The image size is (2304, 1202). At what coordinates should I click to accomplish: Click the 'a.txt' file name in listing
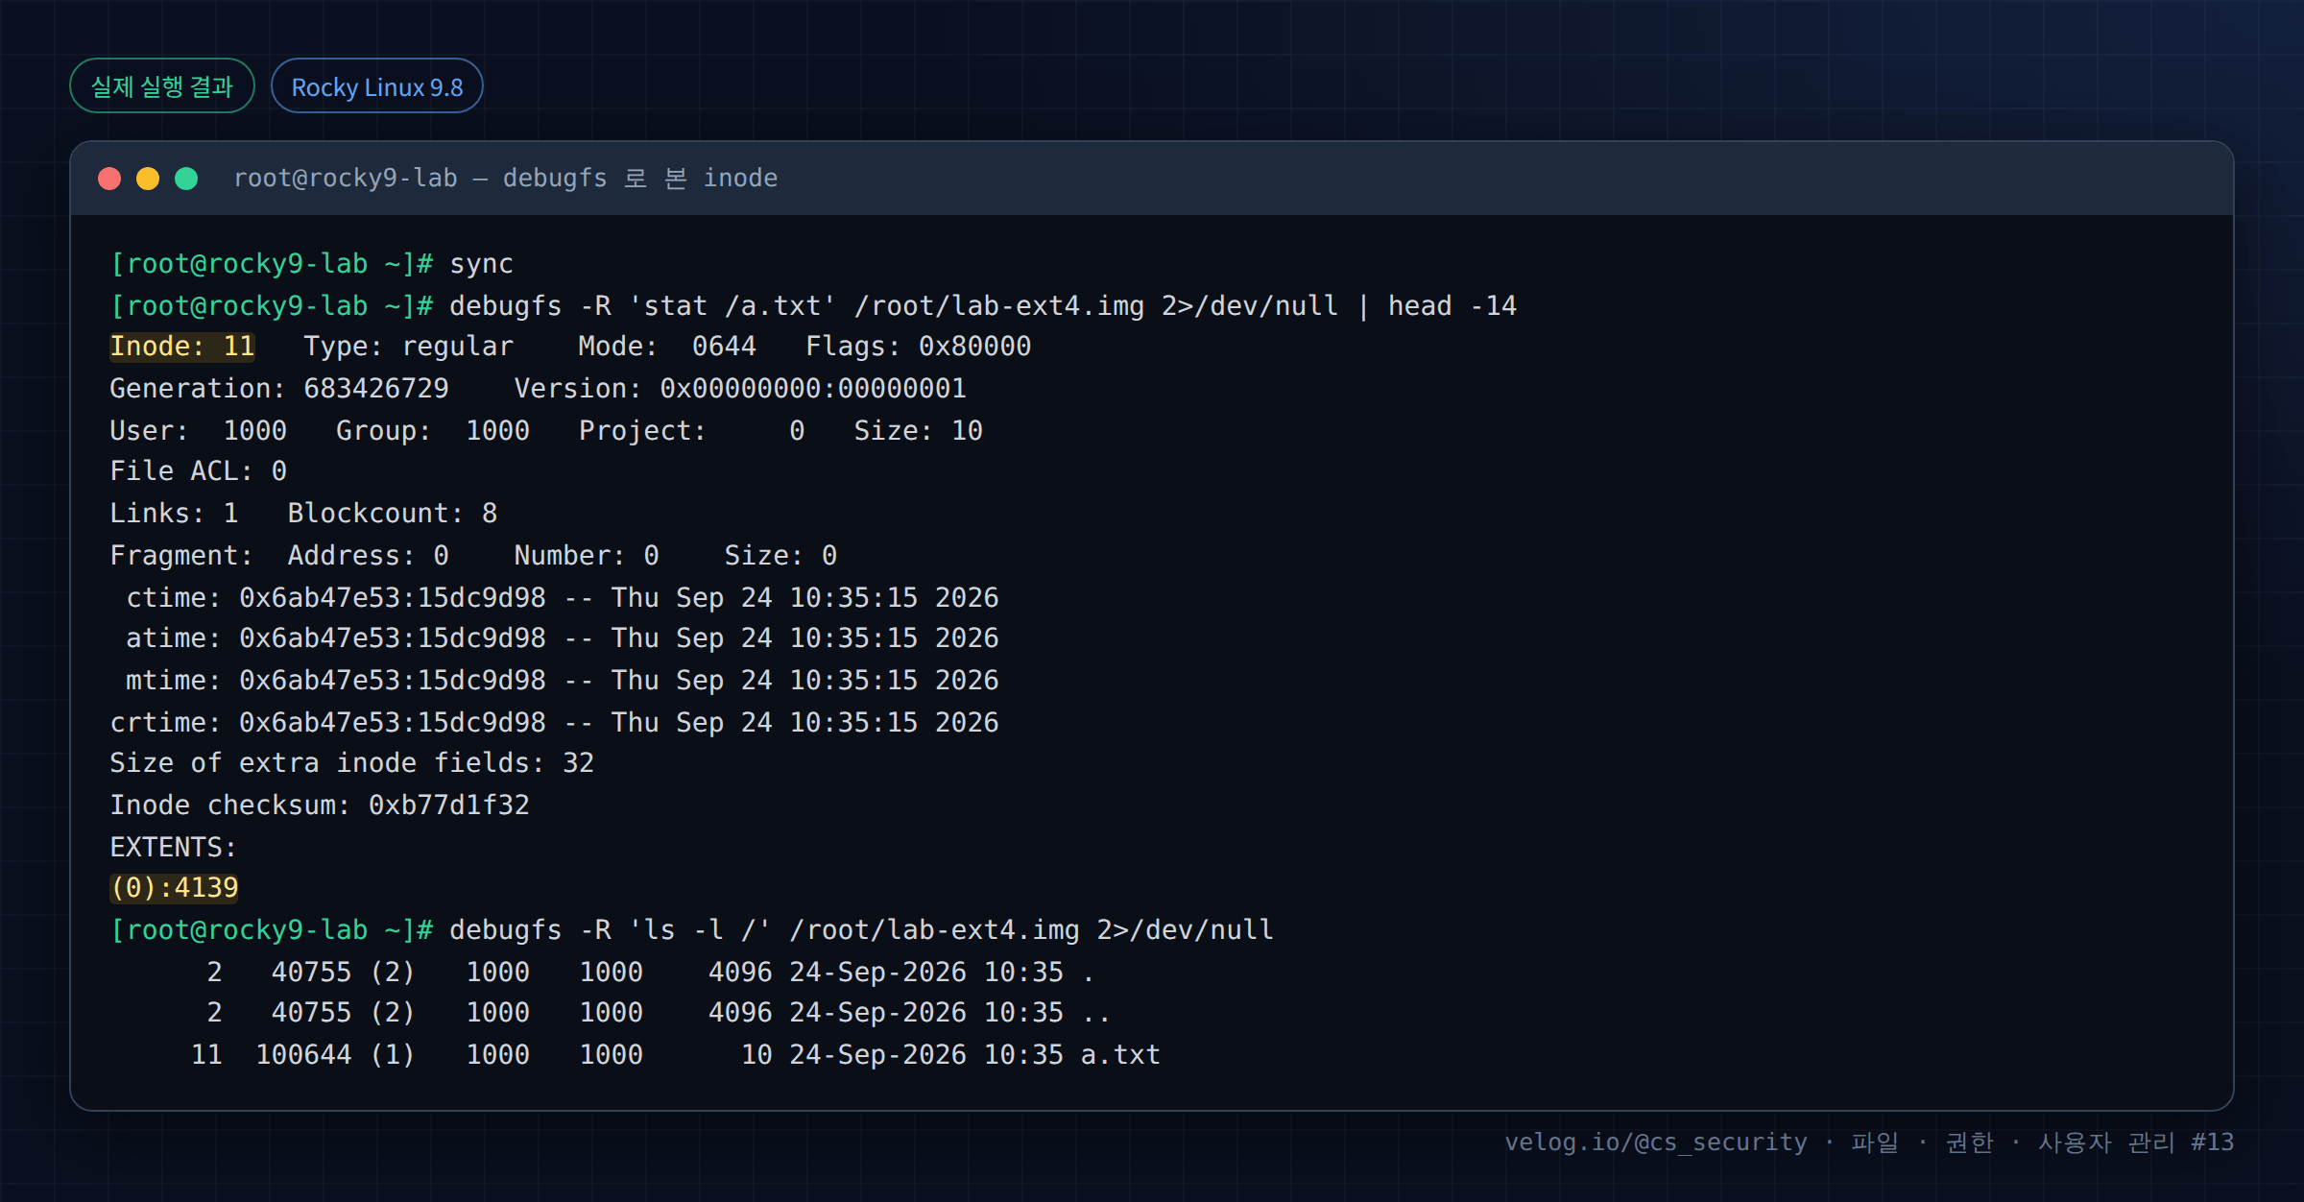(1120, 1055)
